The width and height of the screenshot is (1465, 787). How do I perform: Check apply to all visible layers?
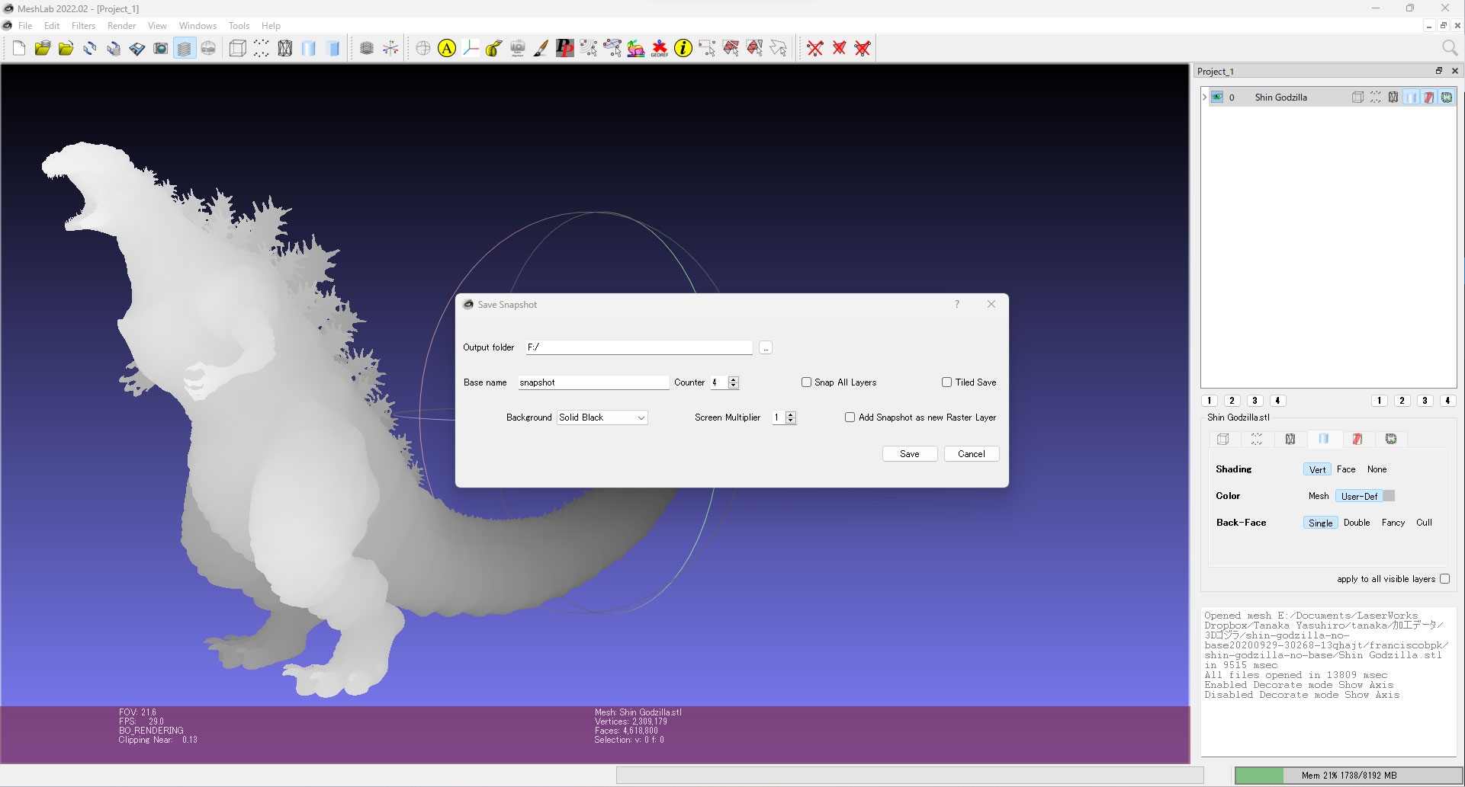[x=1444, y=579]
